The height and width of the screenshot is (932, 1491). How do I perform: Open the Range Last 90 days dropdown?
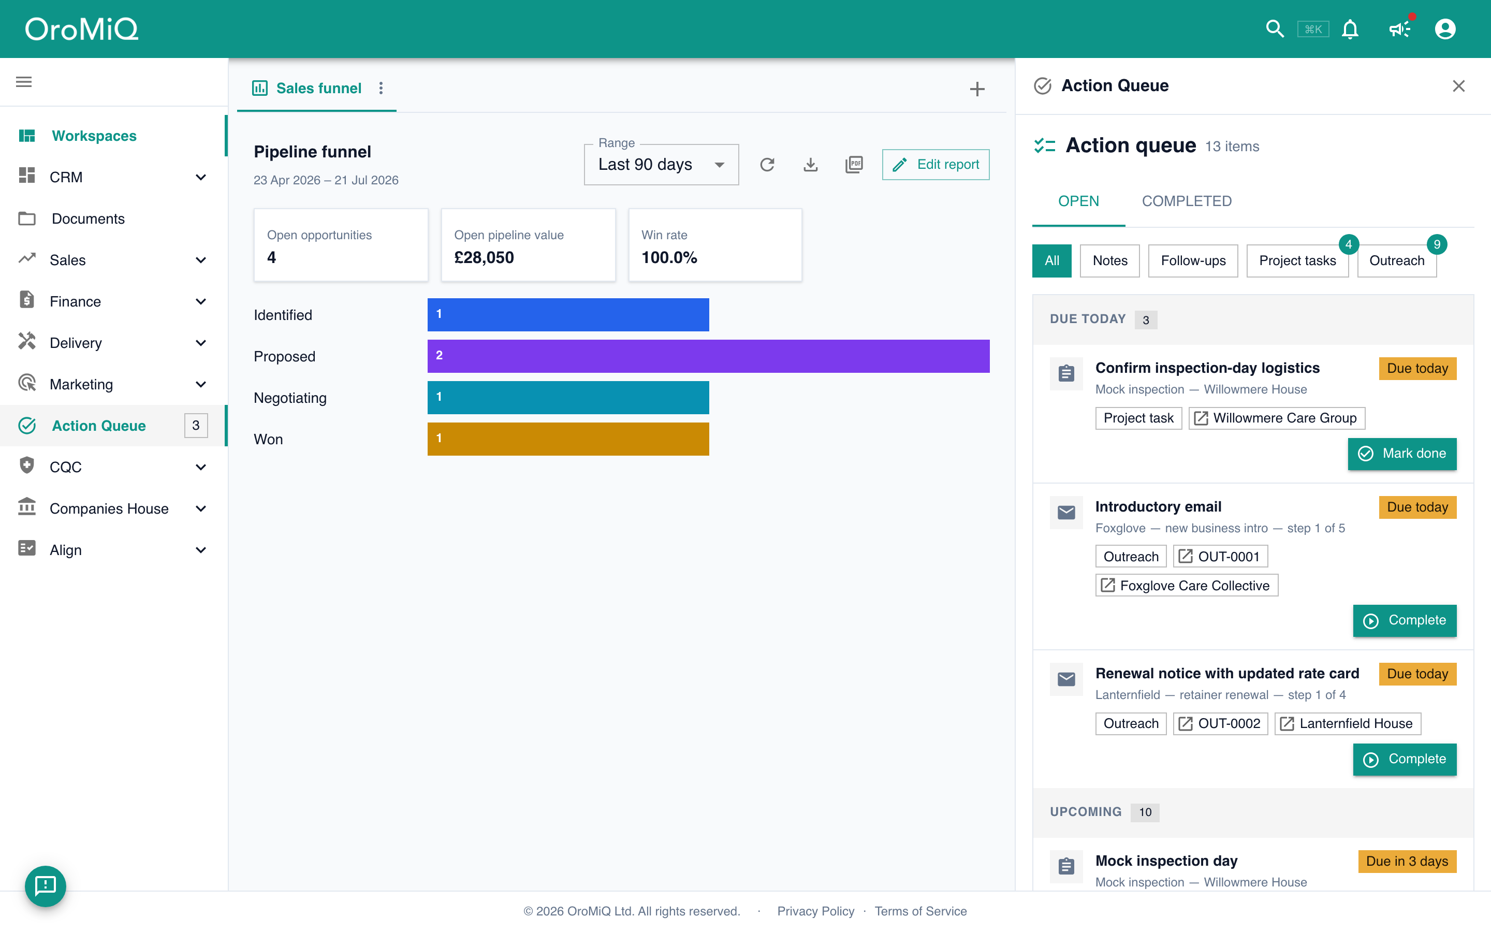click(x=661, y=165)
